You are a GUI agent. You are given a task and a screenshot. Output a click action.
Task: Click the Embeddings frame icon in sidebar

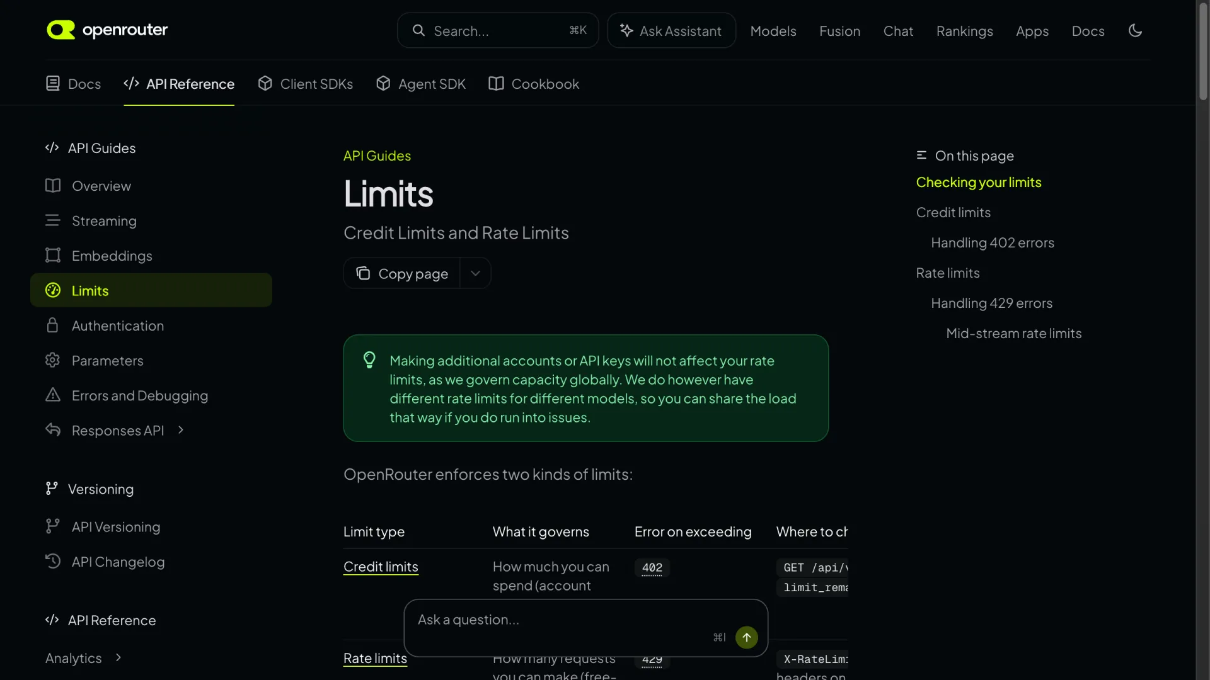point(53,255)
